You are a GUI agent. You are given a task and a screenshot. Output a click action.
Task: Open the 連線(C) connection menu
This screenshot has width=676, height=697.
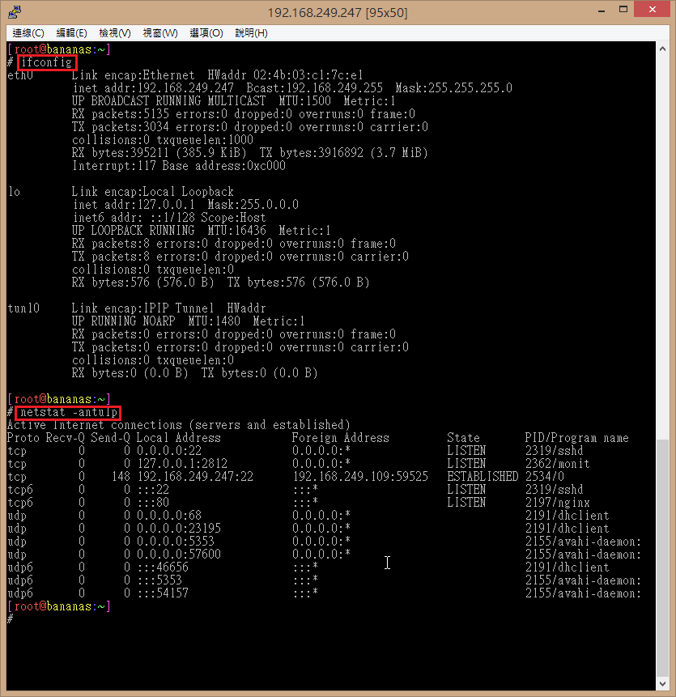coord(28,33)
